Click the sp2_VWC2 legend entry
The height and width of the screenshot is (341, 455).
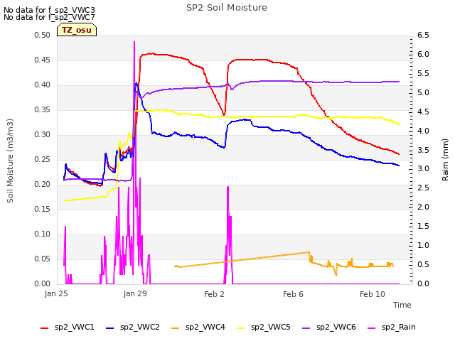click(133, 328)
